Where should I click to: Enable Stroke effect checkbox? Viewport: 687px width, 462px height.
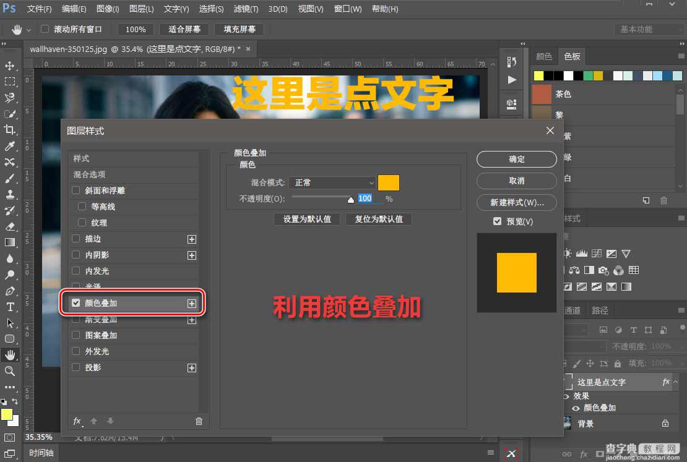76,238
